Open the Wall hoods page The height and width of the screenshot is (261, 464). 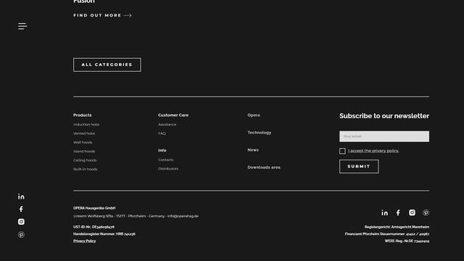(83, 142)
